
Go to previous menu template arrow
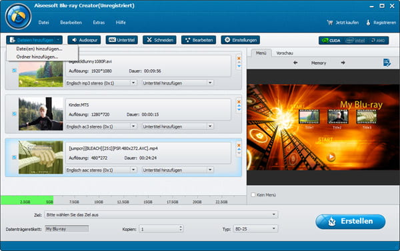coord(295,63)
